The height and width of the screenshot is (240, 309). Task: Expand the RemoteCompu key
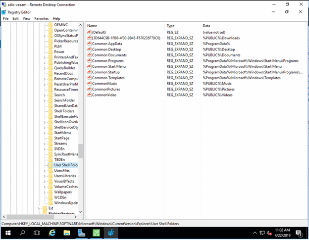click(x=45, y=79)
